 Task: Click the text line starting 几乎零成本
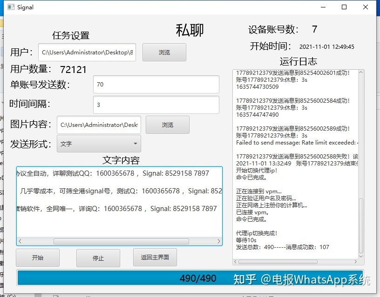(121, 191)
